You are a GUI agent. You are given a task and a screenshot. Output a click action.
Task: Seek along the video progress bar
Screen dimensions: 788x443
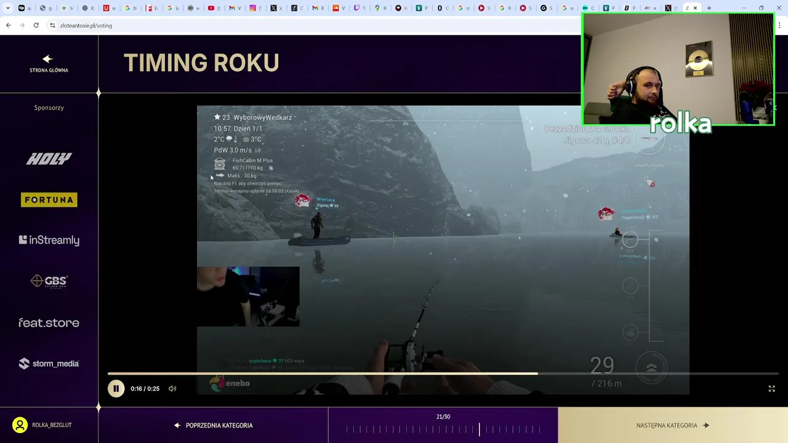(x=443, y=373)
